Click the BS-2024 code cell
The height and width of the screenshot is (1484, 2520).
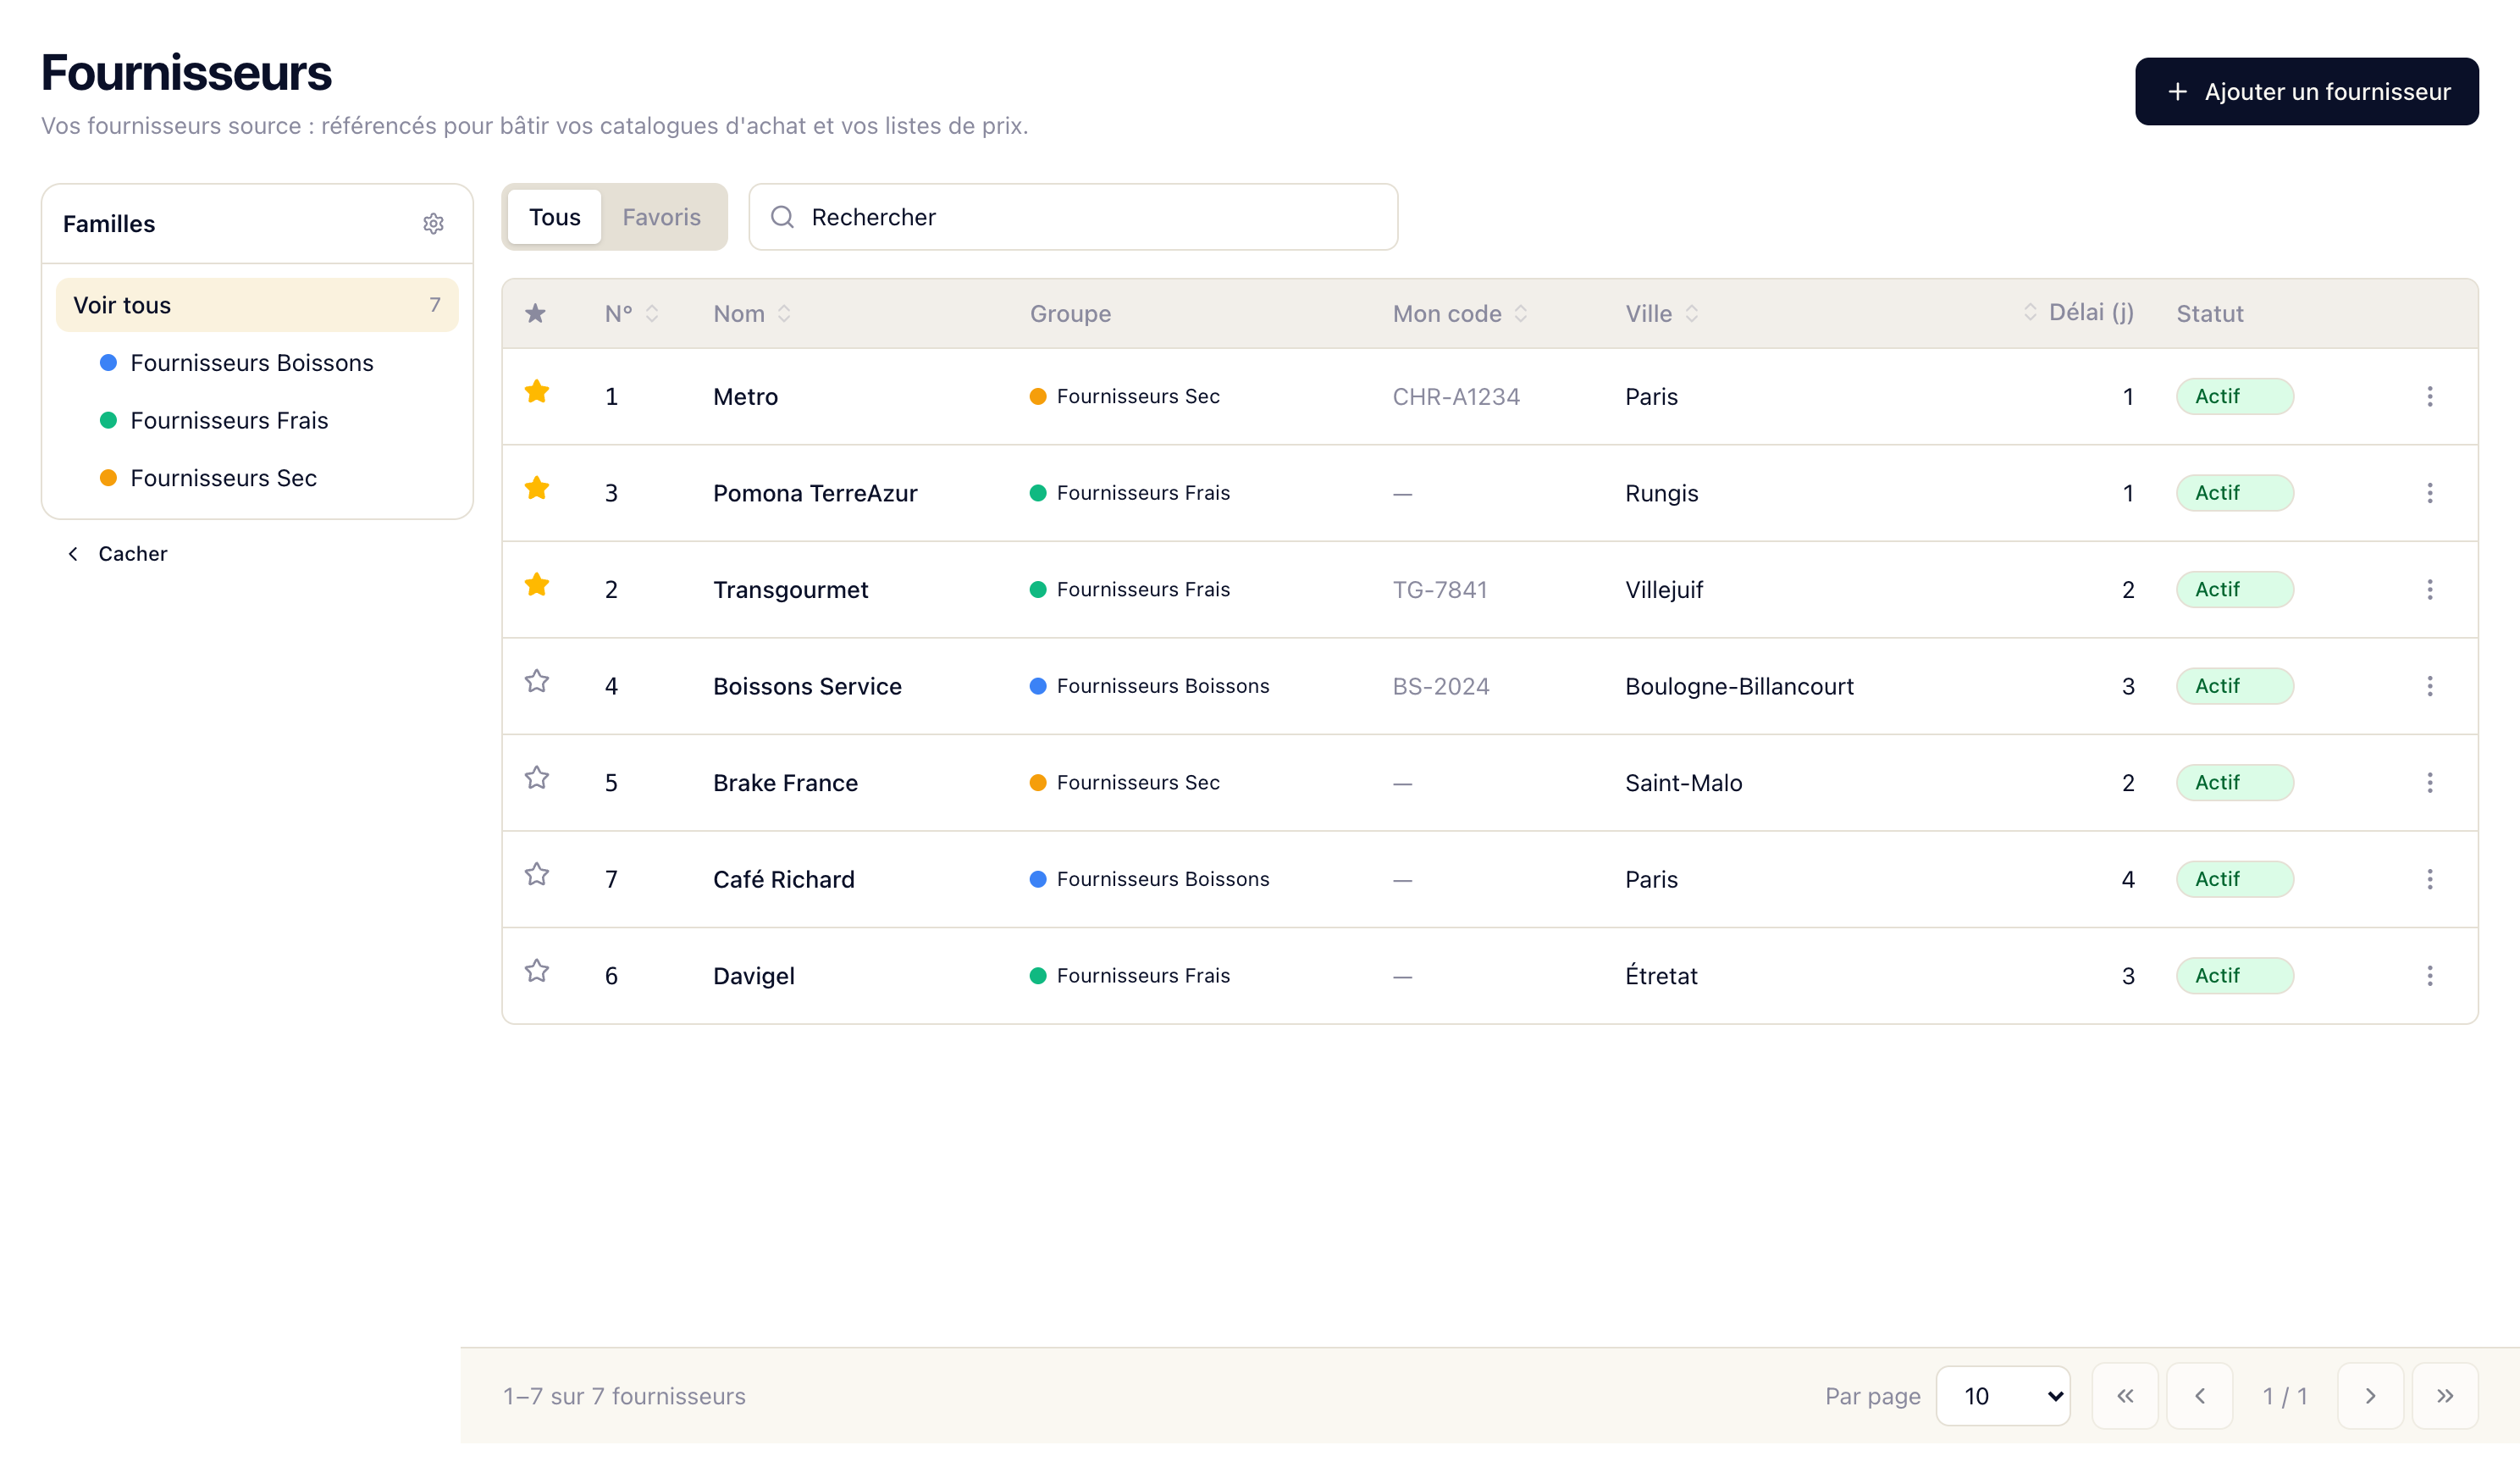[1441, 686]
